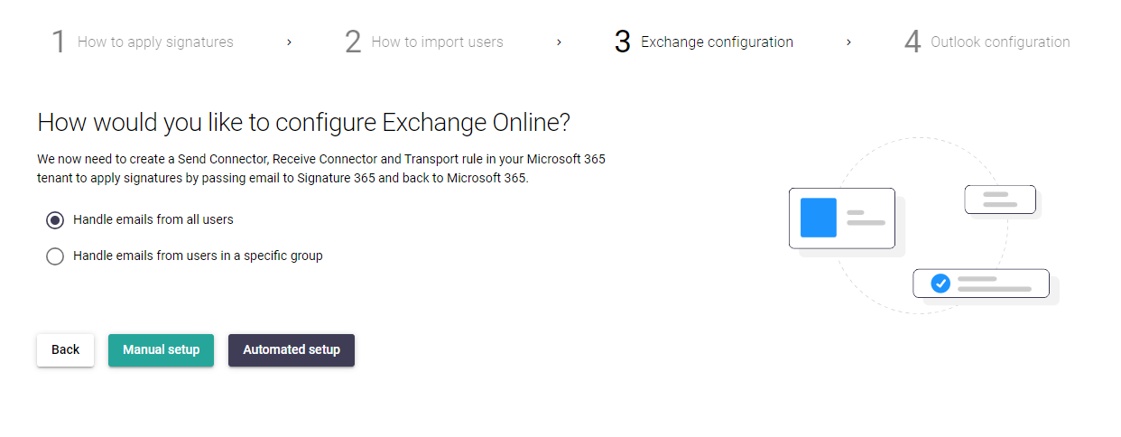Viewport: 1121px width, 437px height.
Task: Choose Manual setup
Action: coord(161,350)
